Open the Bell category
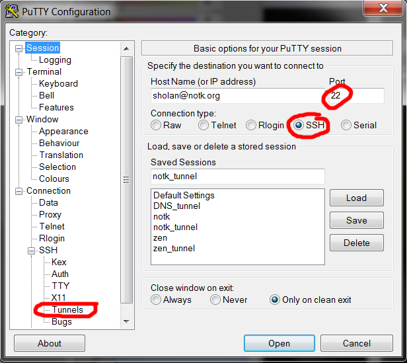 click(x=46, y=96)
